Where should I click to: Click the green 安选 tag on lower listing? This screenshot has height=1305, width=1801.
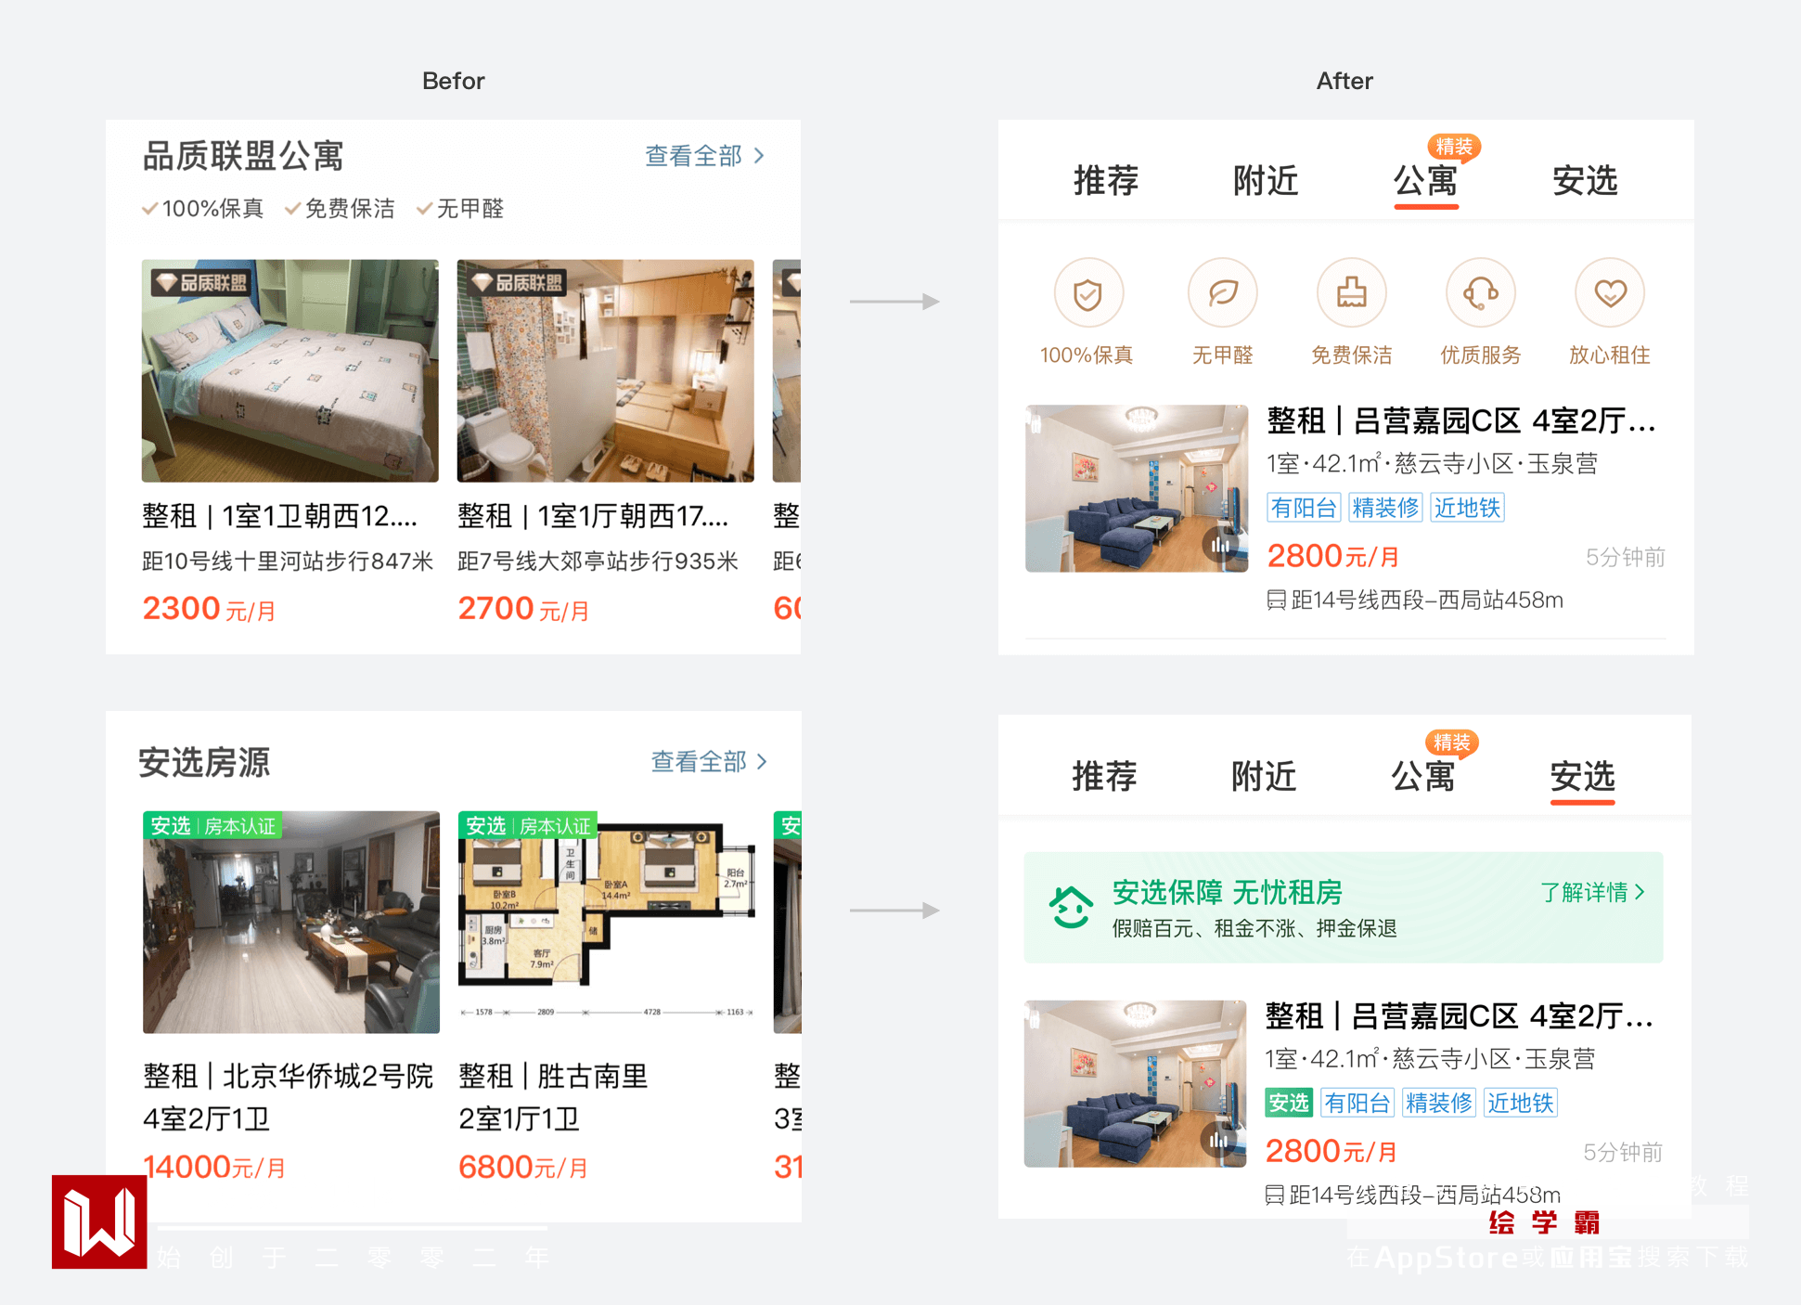click(x=1288, y=1103)
